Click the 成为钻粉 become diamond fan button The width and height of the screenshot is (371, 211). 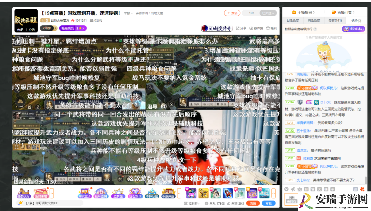click(353, 29)
